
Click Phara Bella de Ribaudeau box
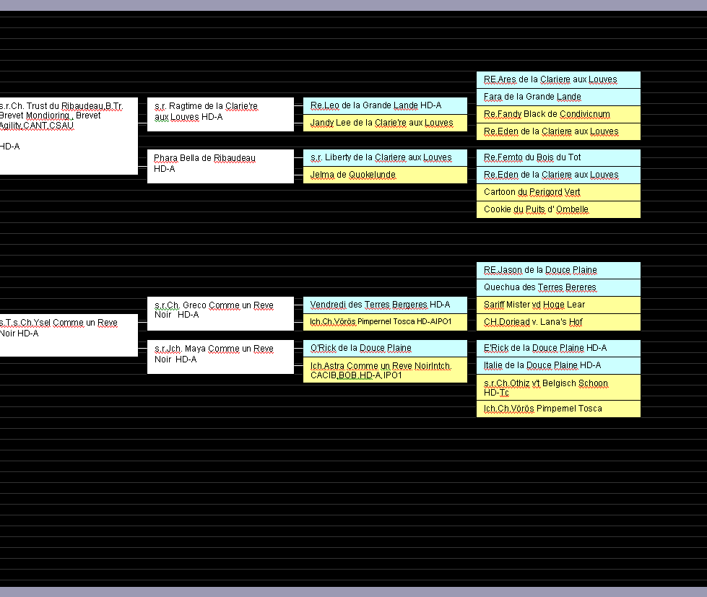click(220, 166)
